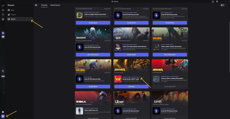The width and height of the screenshot is (230, 119).
Task: Click See Code for Borderlands 4 SHIFT code
Action: pyautogui.click(x=131, y=86)
